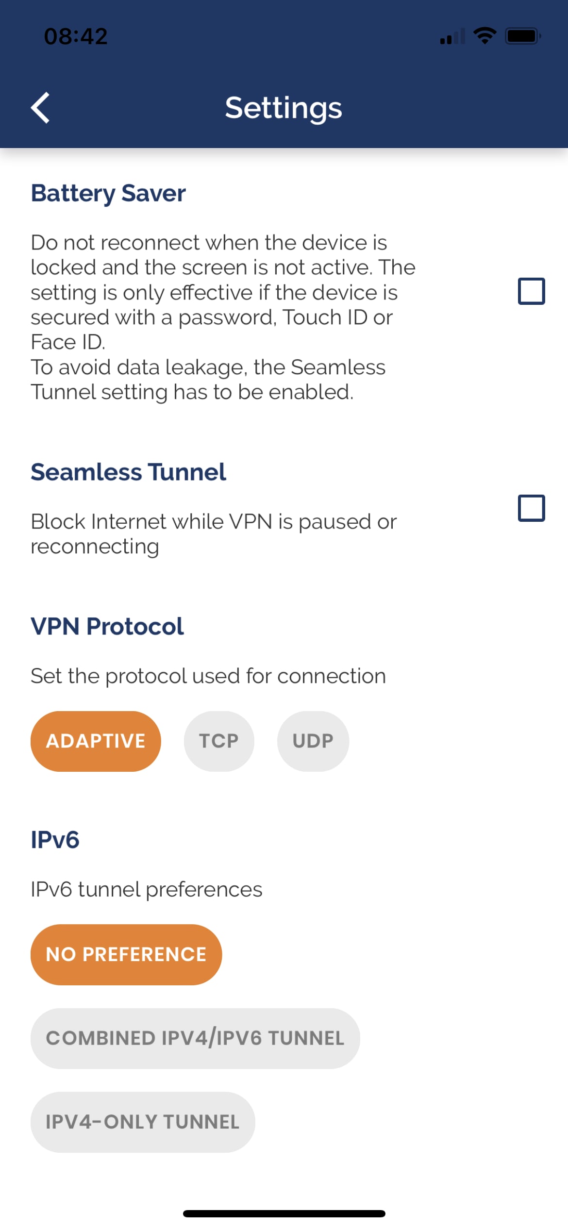Tap the back arrow icon

(40, 108)
